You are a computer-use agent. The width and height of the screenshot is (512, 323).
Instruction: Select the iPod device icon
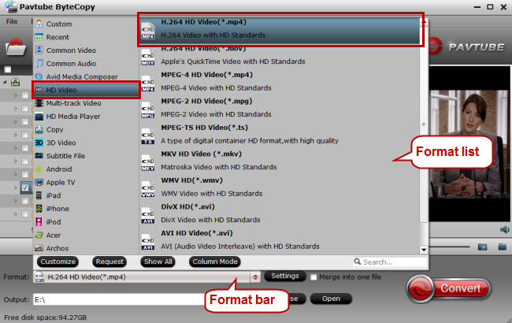click(39, 221)
